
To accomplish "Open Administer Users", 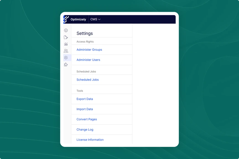I will click(x=88, y=60).
